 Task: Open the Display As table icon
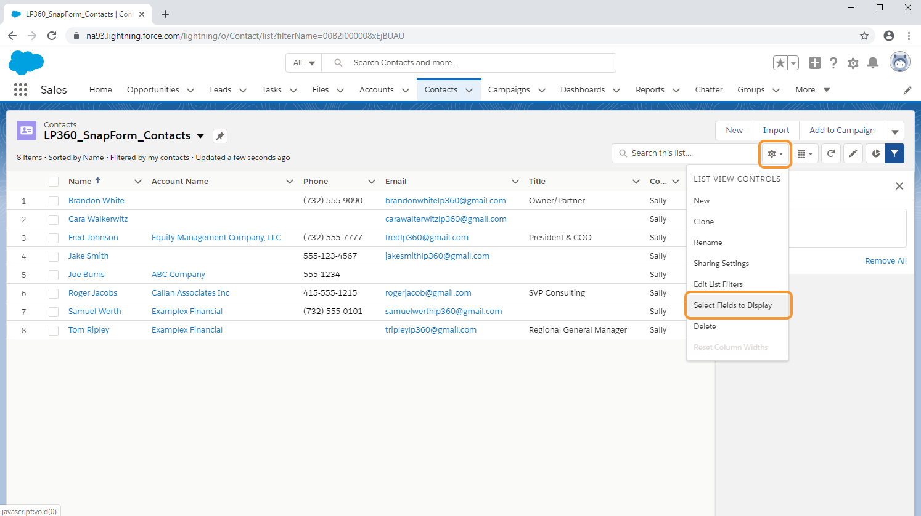click(x=805, y=153)
